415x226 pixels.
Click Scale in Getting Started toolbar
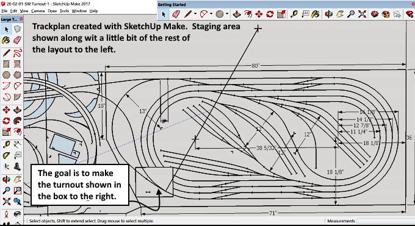click(281, 14)
